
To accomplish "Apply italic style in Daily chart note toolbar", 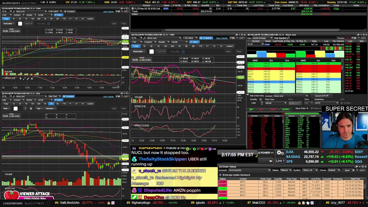I will [25, 108].
